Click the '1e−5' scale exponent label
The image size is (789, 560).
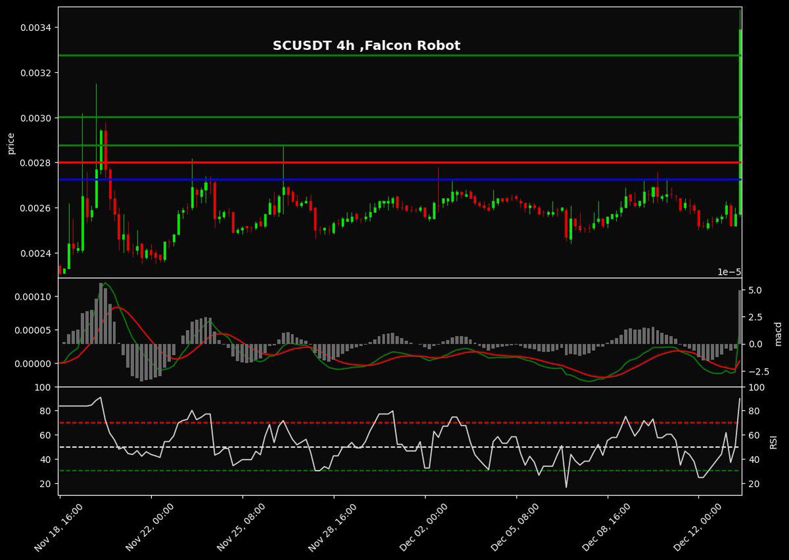coord(729,272)
